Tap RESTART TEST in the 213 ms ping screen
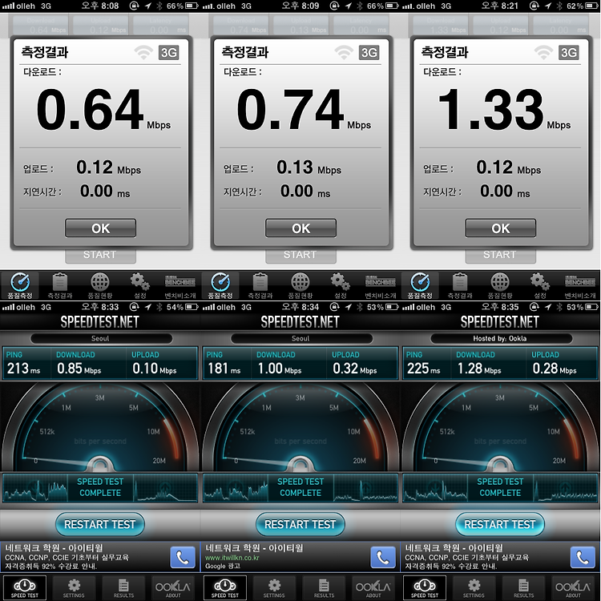The width and height of the screenshot is (601, 601). pyautogui.click(x=100, y=524)
